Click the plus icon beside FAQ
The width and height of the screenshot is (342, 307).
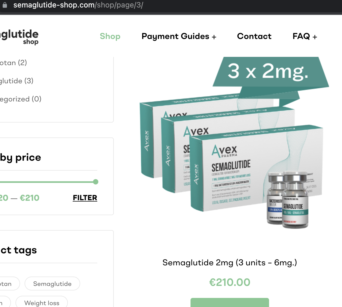coord(315,37)
